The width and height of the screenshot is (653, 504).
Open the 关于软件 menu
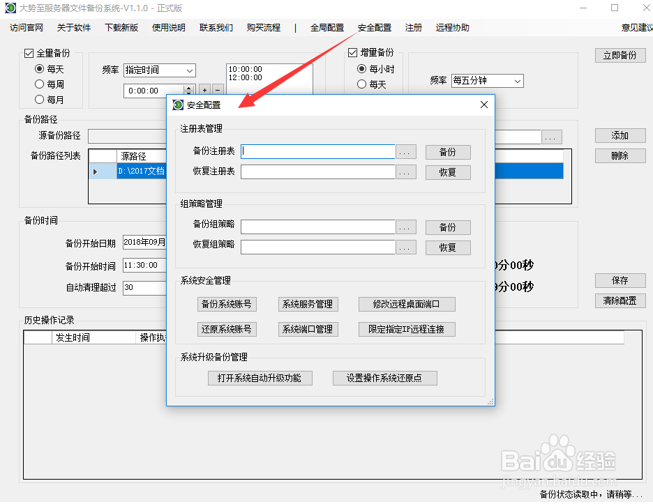(74, 27)
